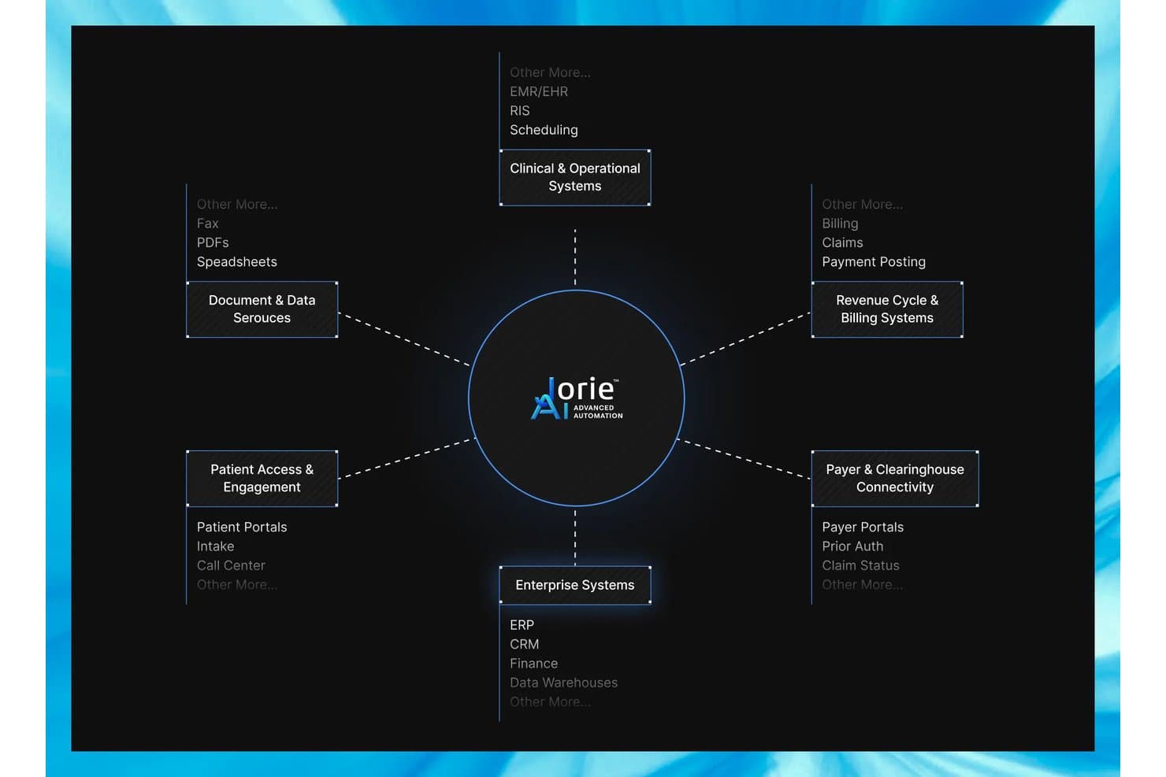
Task: Click Other More below Claim Status
Action: [863, 585]
